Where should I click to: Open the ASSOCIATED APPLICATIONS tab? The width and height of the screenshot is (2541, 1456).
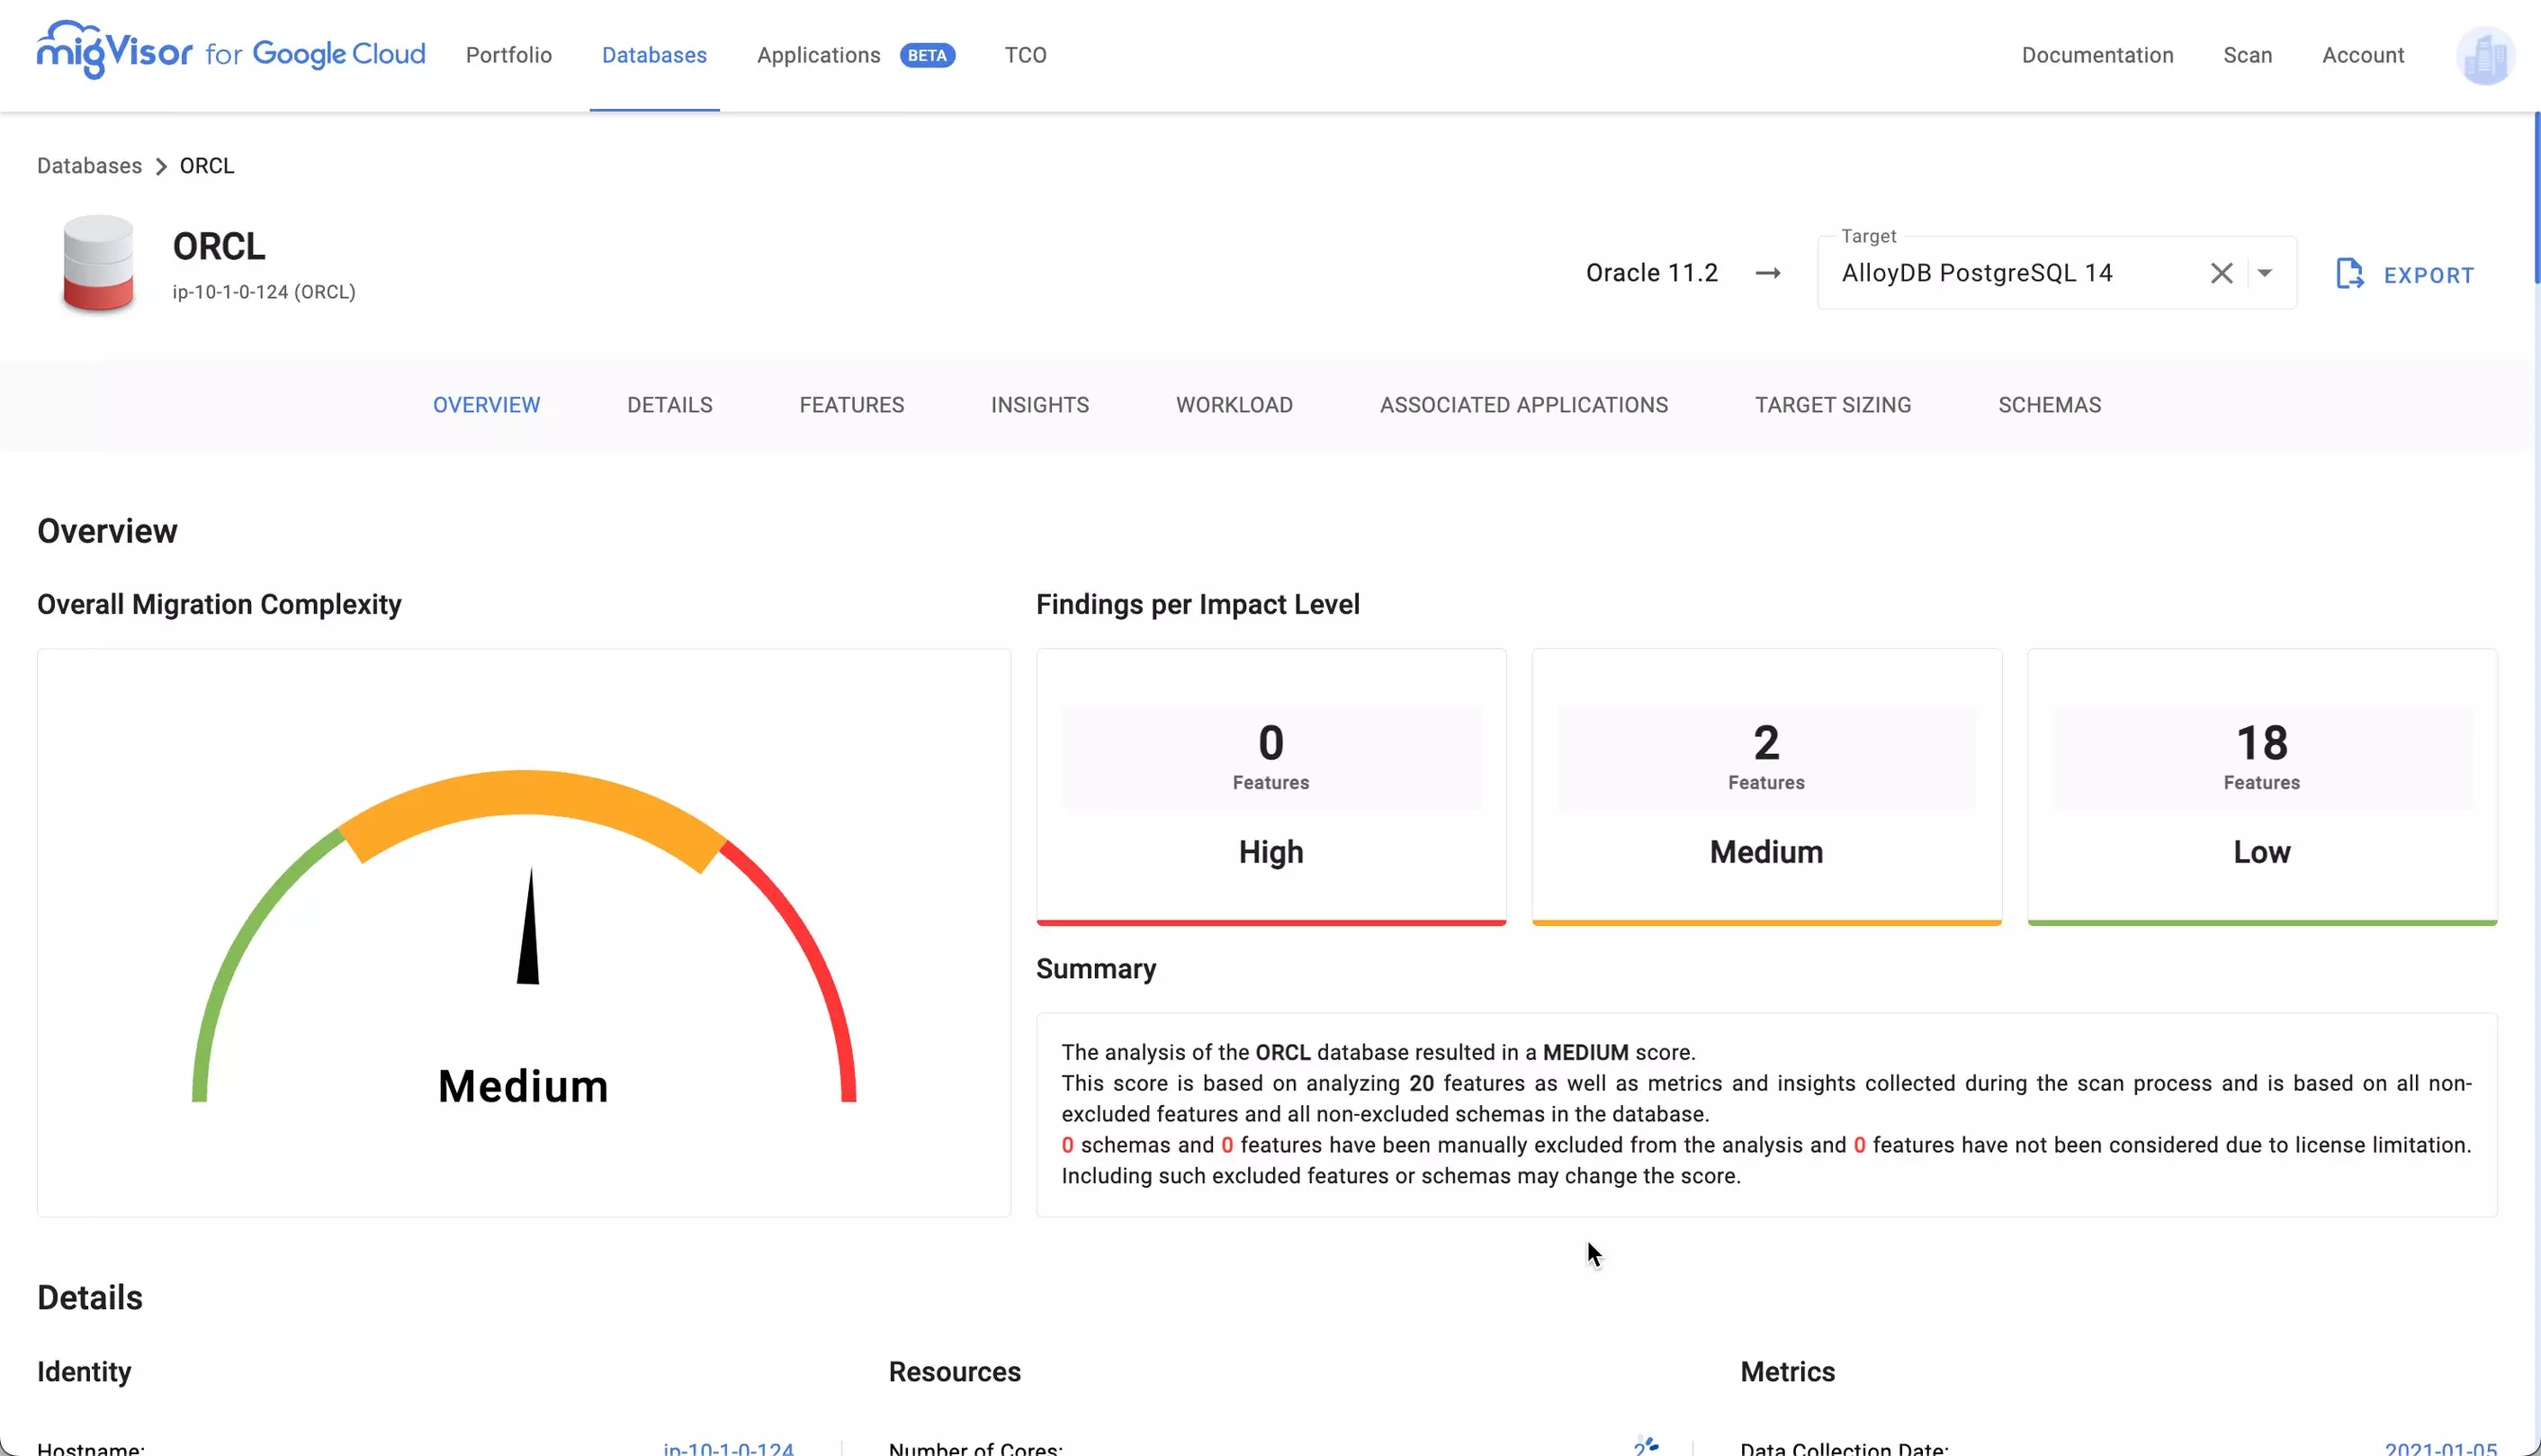tap(1523, 405)
